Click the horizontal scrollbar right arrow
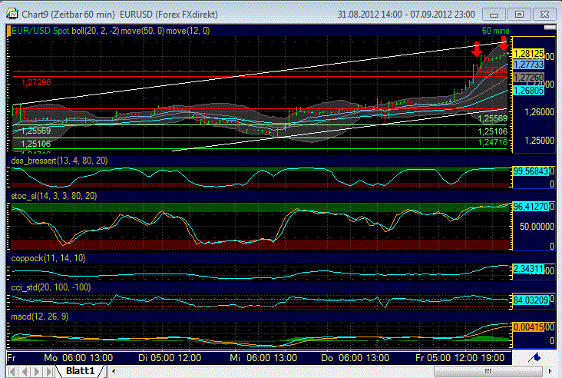This screenshot has width=562, height=378. 550,371
